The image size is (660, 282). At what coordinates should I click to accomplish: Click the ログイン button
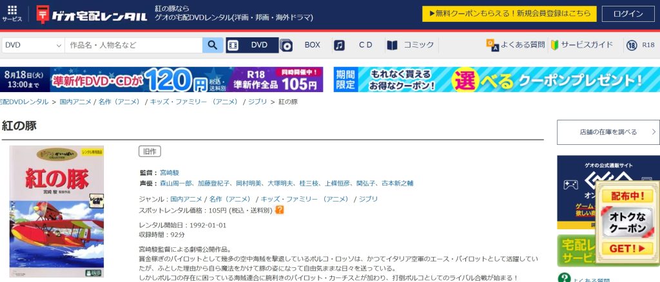(x=628, y=14)
